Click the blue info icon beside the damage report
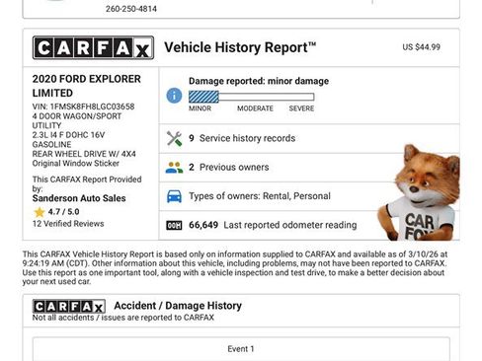Screen dimensions: 482x361 pos(174,96)
